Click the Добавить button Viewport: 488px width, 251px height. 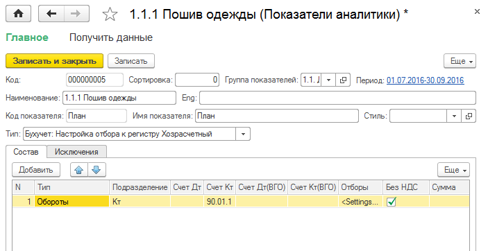36,170
